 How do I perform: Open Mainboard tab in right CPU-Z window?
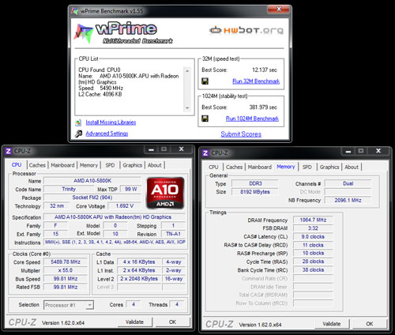click(260, 167)
